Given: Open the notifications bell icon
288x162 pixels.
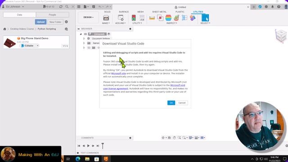Looking at the screenshot, I should 272,7.
